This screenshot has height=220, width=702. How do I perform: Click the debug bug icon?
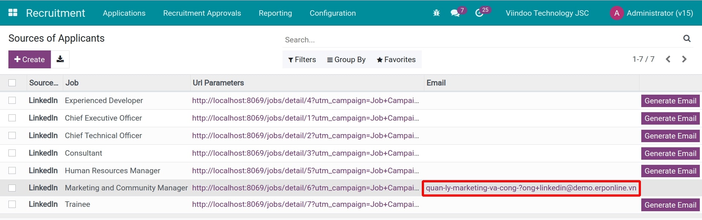tap(436, 13)
